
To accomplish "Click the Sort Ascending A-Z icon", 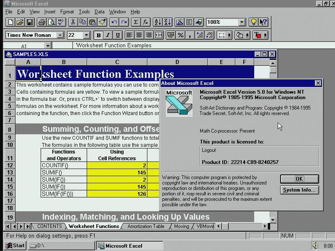I will pyautogui.click(x=158, y=22).
